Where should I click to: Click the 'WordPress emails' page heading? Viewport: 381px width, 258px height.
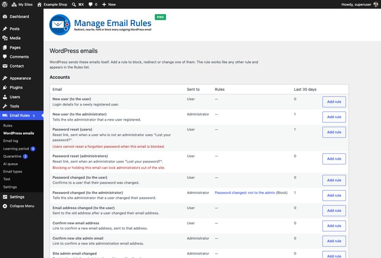point(73,51)
